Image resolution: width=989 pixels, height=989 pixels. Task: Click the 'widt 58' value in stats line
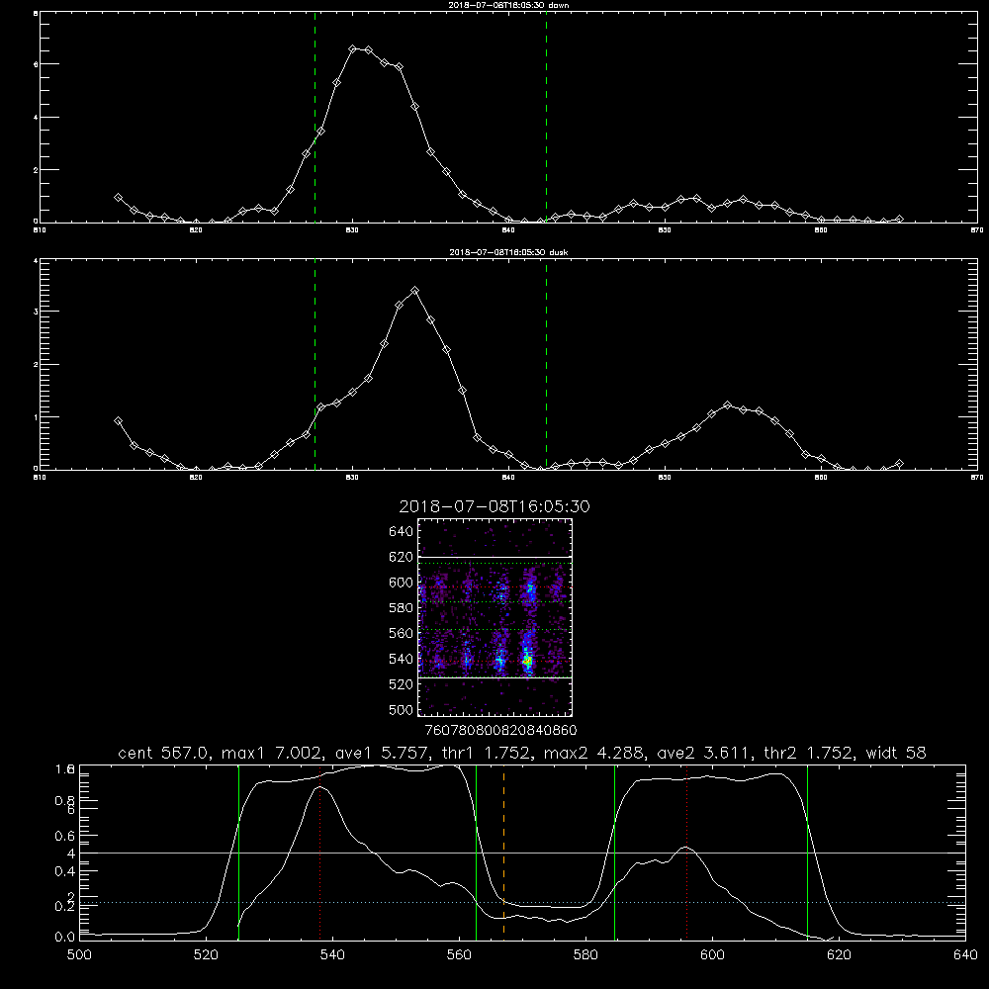pyautogui.click(x=896, y=753)
